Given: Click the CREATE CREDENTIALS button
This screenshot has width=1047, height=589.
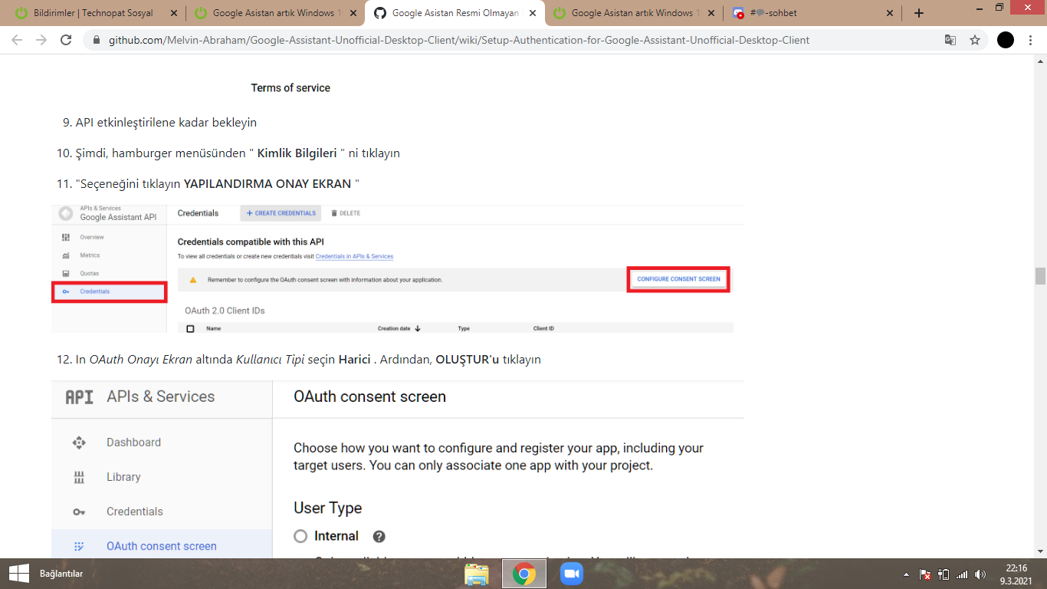Looking at the screenshot, I should coord(281,213).
